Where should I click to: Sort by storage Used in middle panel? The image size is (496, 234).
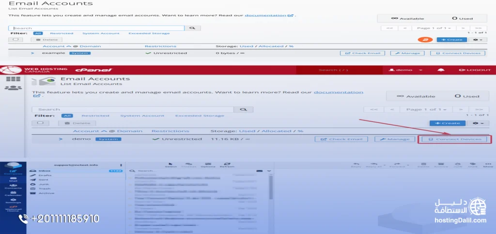tap(247, 131)
